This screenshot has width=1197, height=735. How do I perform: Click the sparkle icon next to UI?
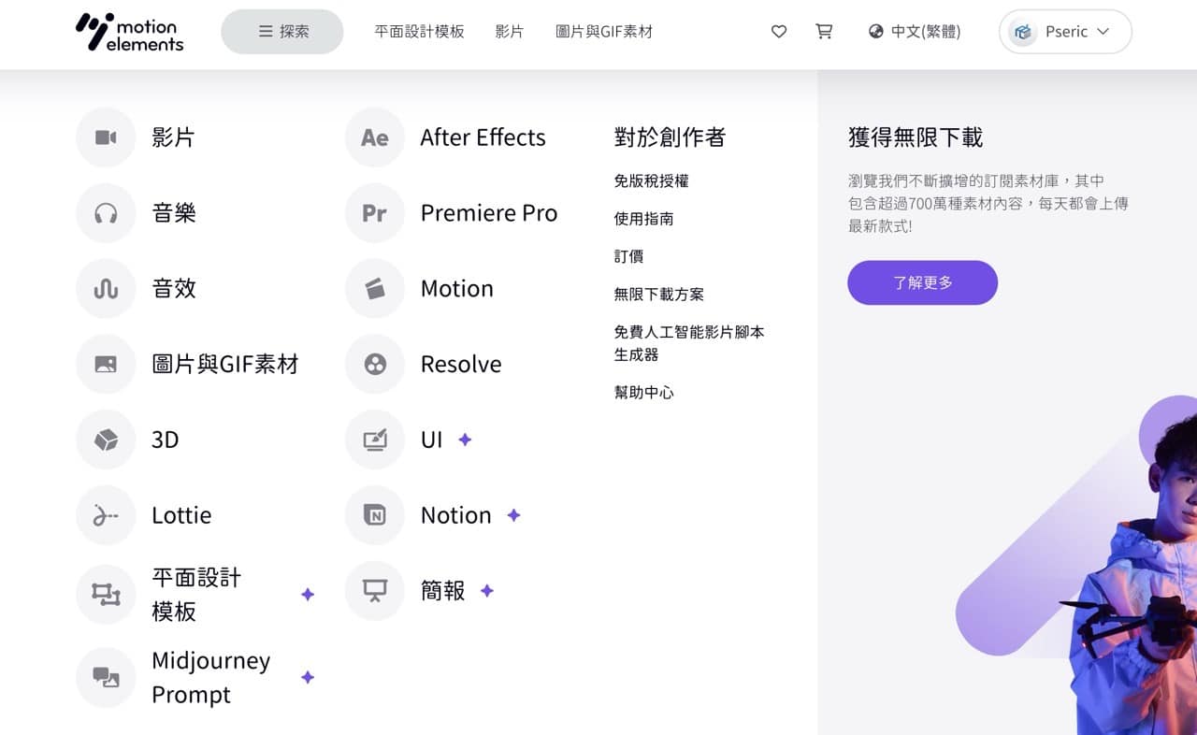tap(465, 440)
